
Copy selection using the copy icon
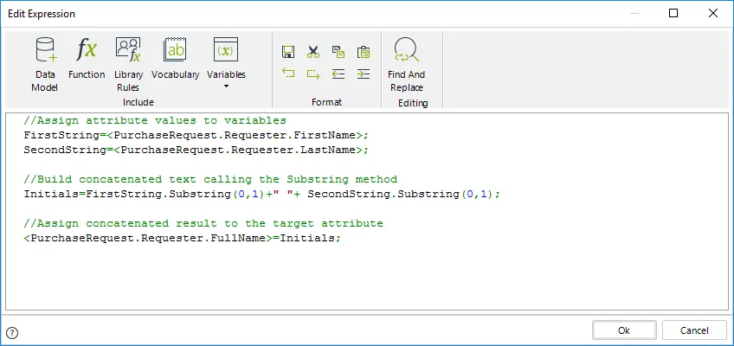coord(338,52)
